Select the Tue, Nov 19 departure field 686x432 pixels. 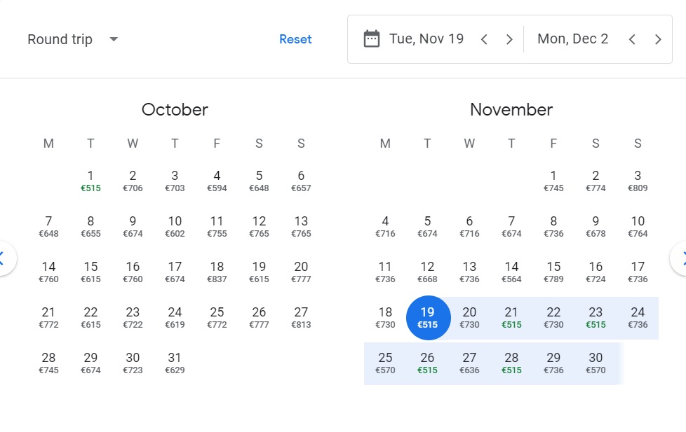click(x=426, y=39)
